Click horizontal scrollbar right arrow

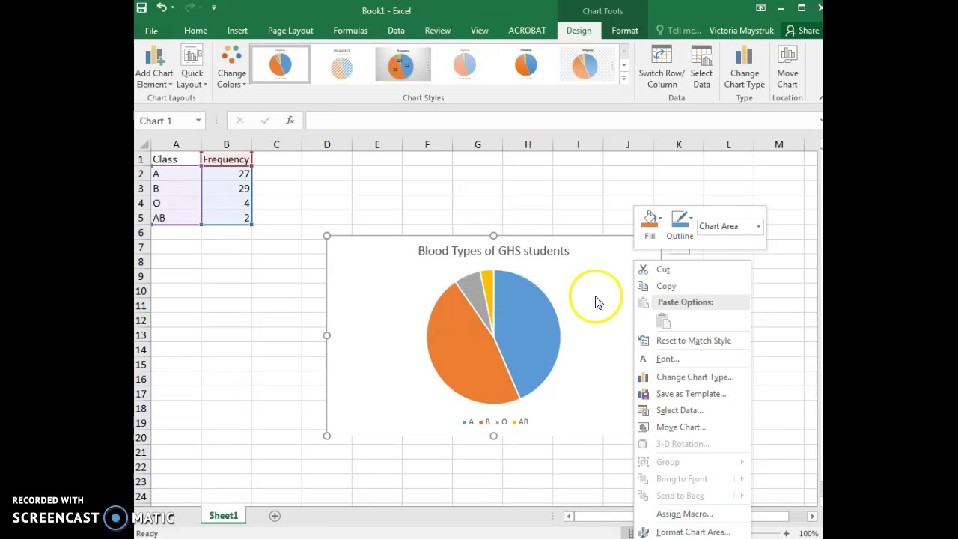point(812,516)
